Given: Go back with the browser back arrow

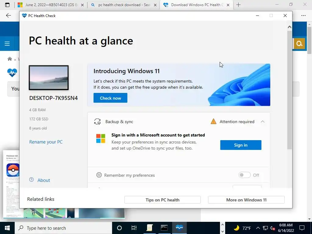Looking at the screenshot, I should tap(8, 16).
